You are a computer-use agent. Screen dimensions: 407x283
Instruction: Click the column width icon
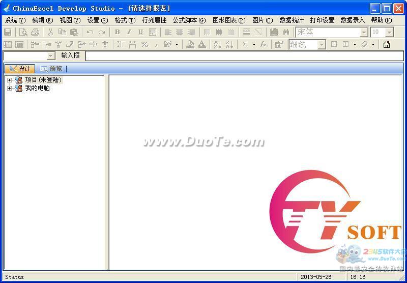pyautogui.click(x=133, y=45)
